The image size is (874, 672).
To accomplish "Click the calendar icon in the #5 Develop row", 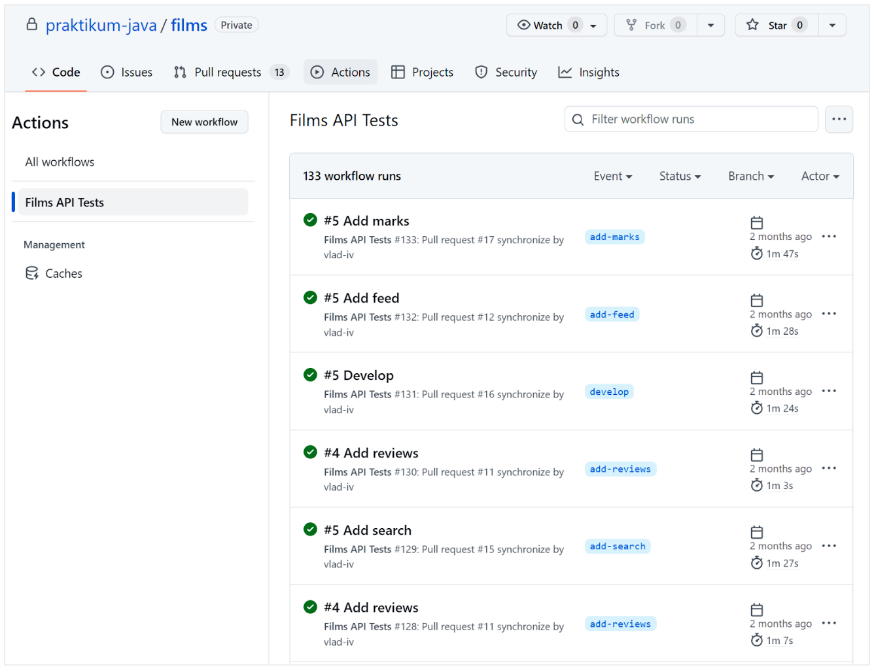I will click(x=757, y=378).
